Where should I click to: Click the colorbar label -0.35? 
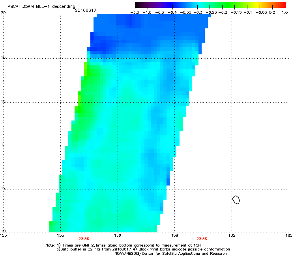click(x=185, y=13)
